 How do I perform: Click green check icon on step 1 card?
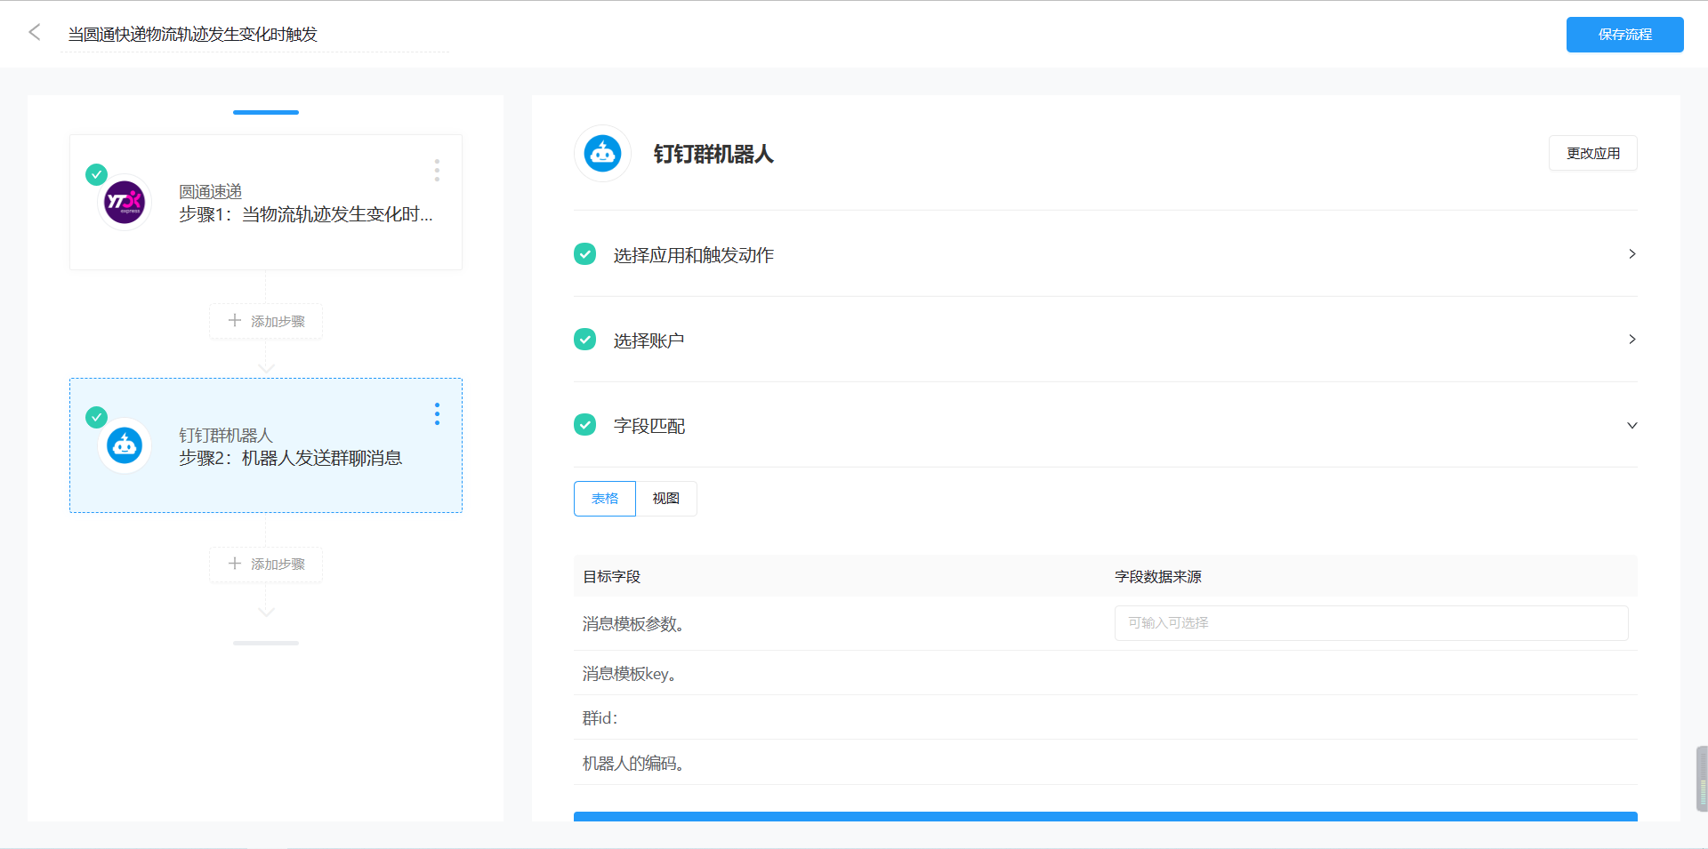97,174
